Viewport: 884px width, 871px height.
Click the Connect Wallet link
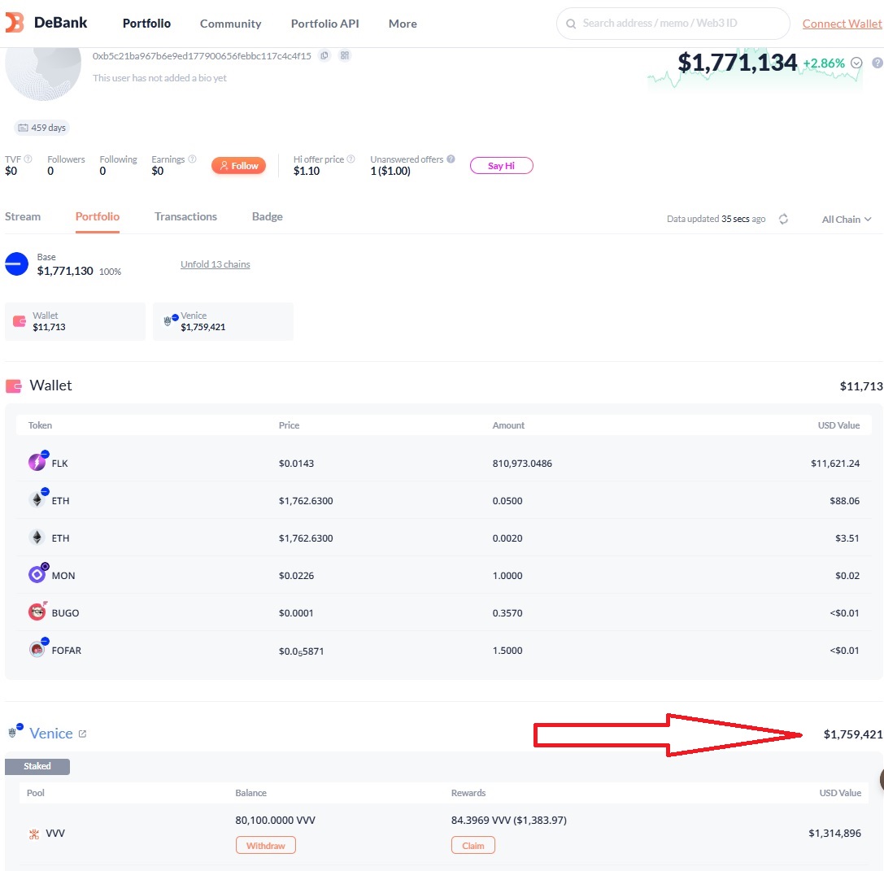842,24
